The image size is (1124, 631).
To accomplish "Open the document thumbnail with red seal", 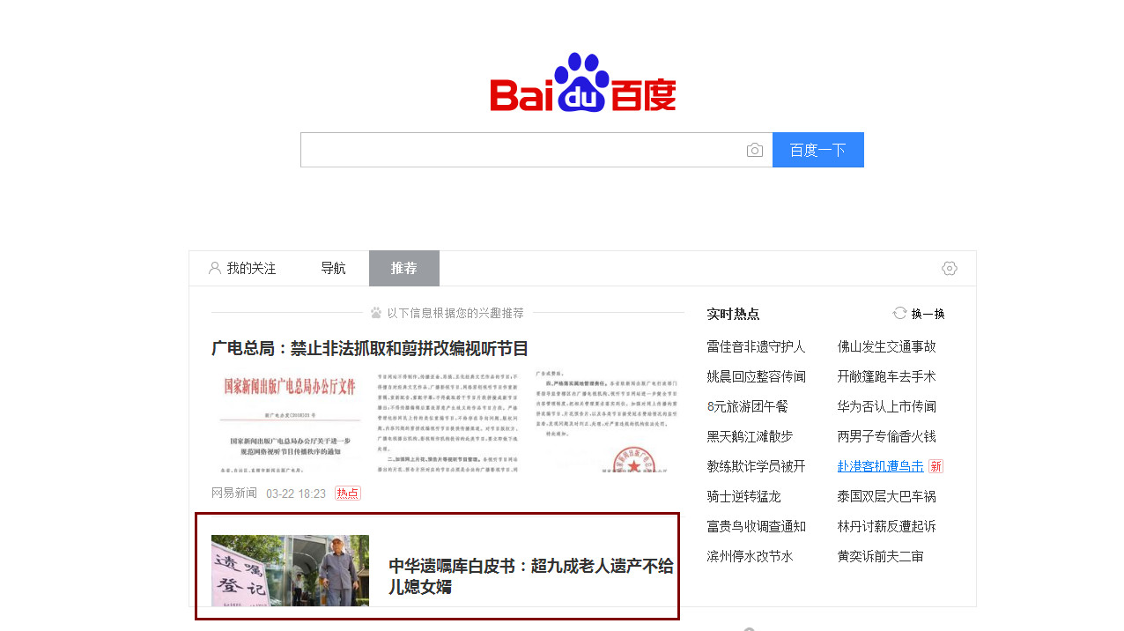I will pos(605,422).
